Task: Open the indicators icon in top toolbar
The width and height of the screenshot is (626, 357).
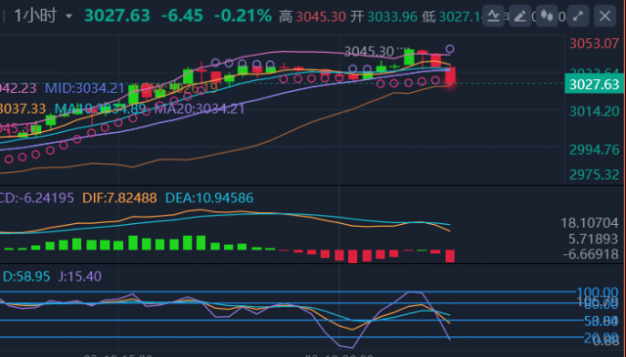Action: [x=493, y=16]
